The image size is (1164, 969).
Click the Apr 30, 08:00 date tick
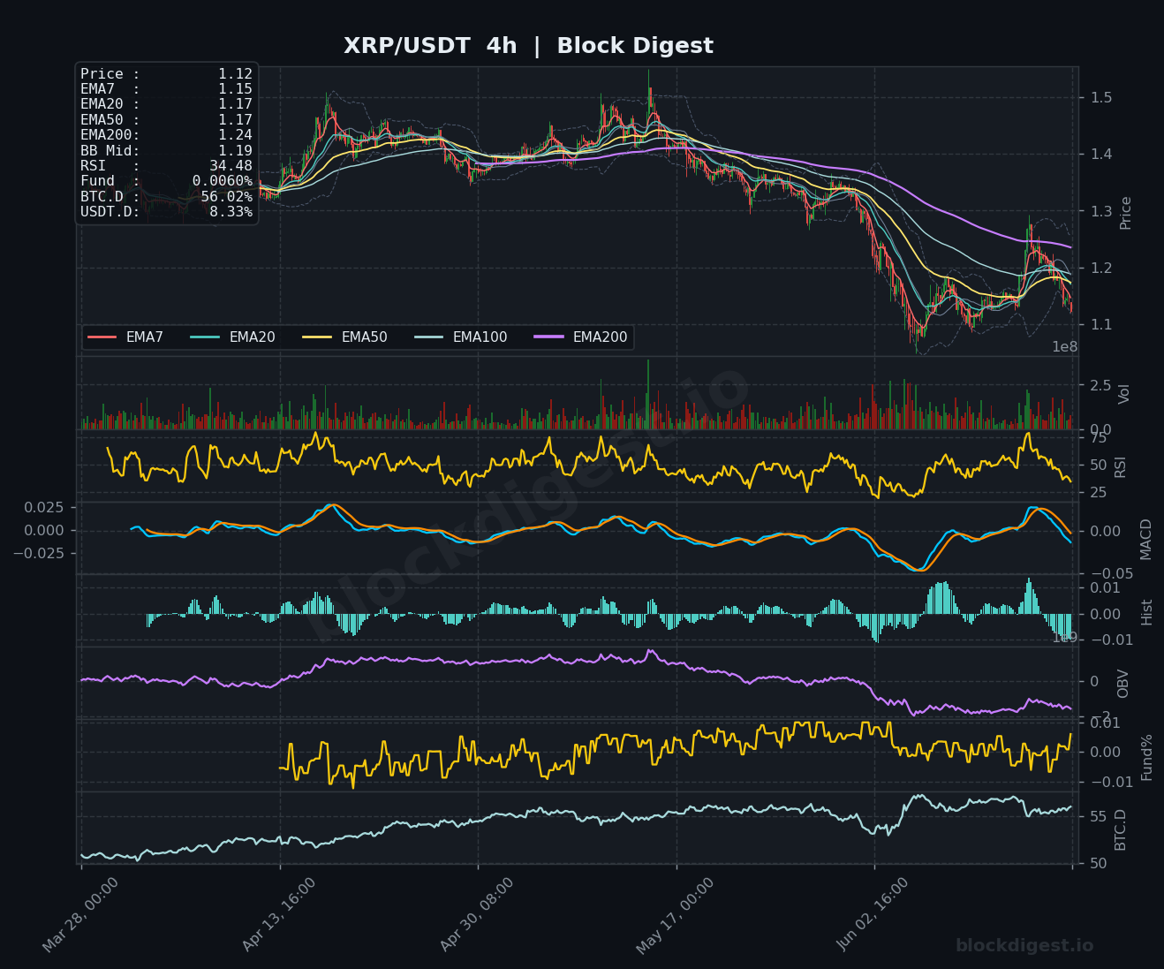pos(477,915)
